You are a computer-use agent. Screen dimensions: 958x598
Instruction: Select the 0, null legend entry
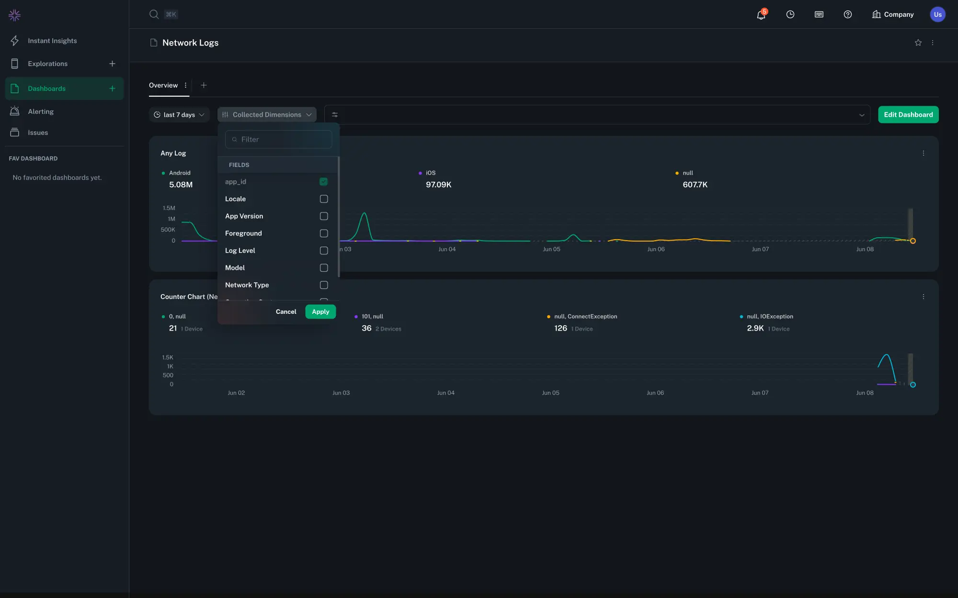click(x=174, y=316)
